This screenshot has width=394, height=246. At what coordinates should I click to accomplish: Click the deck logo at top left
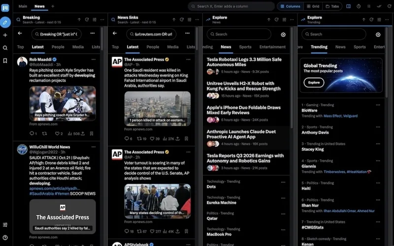point(5,7)
